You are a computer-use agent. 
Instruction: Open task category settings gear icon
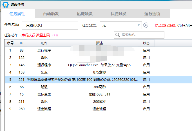[146, 25]
